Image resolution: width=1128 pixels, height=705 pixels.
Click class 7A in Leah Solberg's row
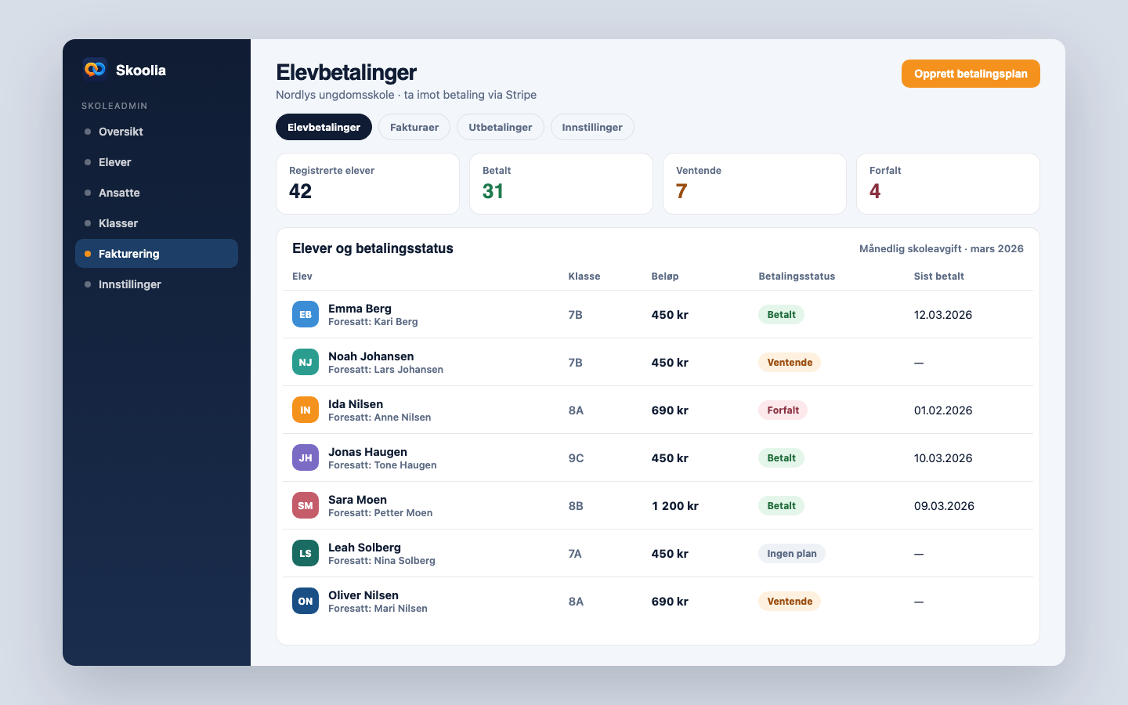[x=575, y=554]
